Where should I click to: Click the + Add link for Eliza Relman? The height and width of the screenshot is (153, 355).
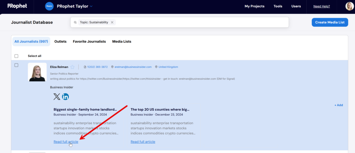(339, 105)
